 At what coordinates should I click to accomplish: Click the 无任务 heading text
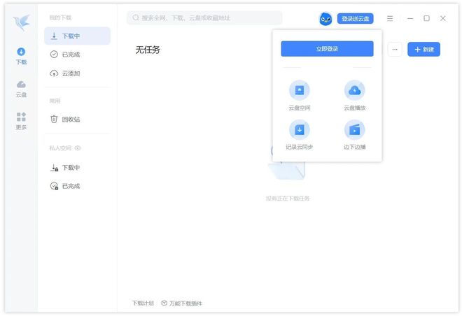point(148,50)
